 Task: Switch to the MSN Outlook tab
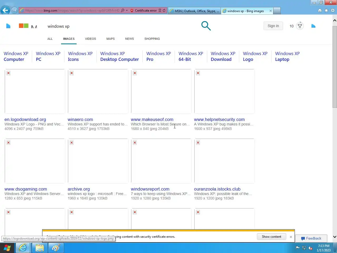[194, 11]
